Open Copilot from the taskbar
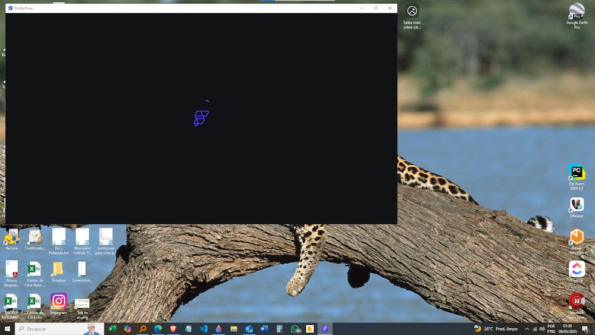Viewport: 595px width, 335px height. pyautogui.click(x=127, y=328)
